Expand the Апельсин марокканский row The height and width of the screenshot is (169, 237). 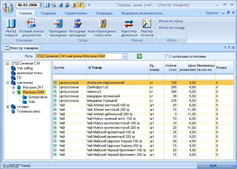point(55,82)
